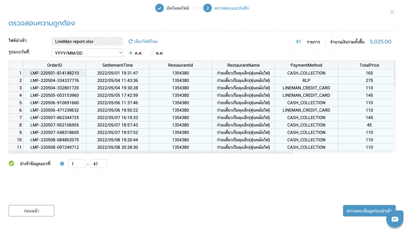This screenshot has width=406, height=231.
Task: Click LINEMAN_CREDIT_CARD cell in row 3
Action: coord(306,88)
